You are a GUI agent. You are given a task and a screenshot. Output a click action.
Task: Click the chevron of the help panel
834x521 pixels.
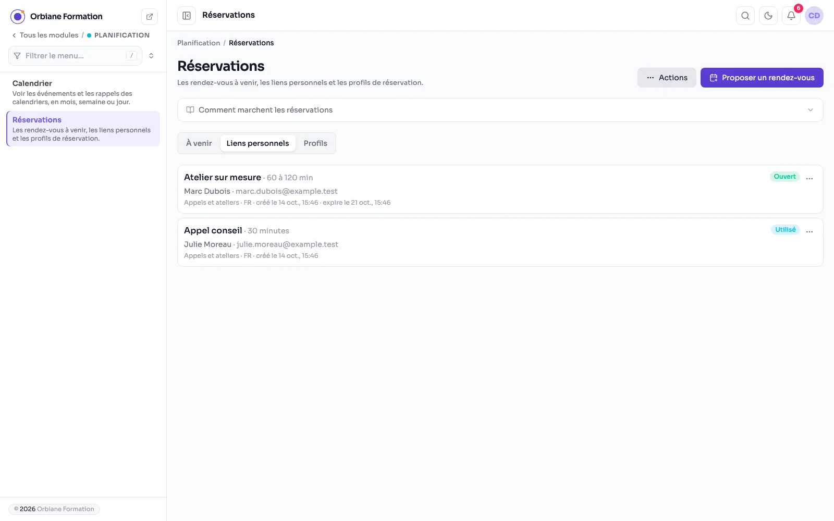(x=811, y=110)
